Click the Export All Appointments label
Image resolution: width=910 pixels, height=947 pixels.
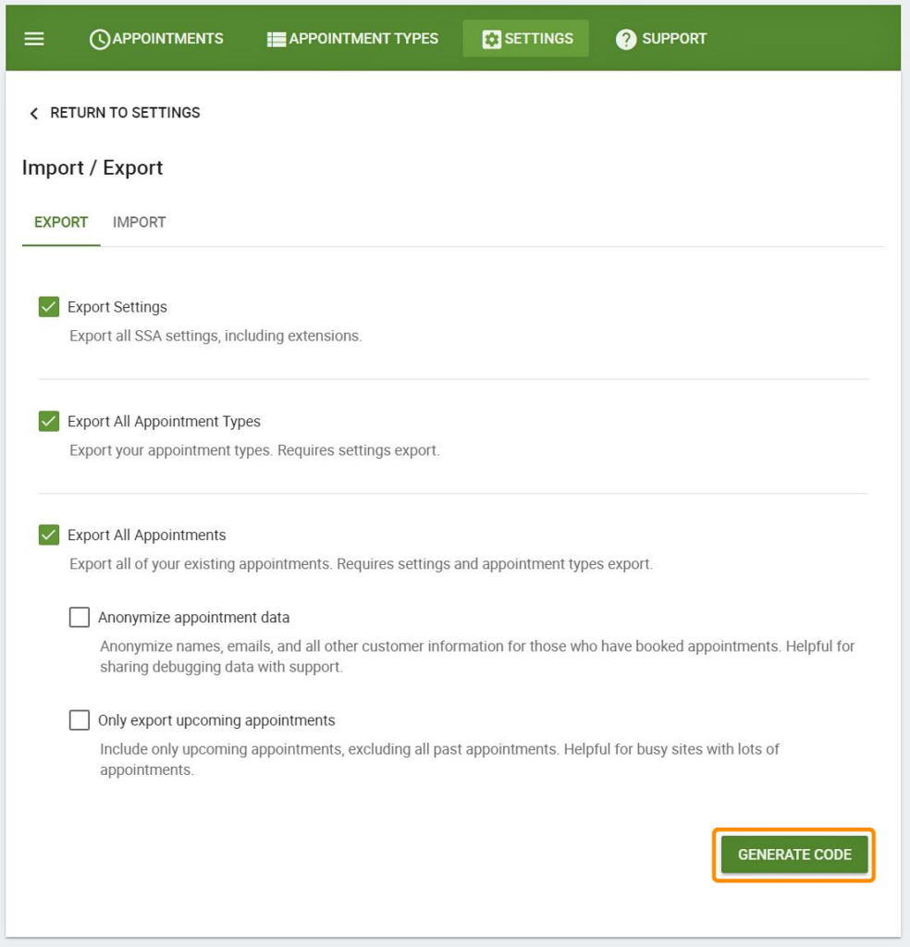(147, 535)
